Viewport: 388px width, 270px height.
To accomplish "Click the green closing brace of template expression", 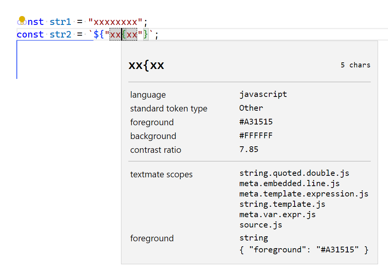I will coord(146,34).
